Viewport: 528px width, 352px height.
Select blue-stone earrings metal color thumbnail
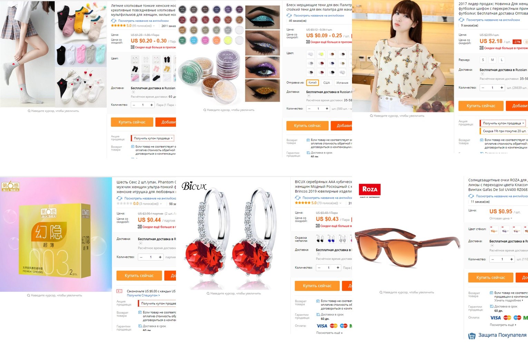click(331, 238)
